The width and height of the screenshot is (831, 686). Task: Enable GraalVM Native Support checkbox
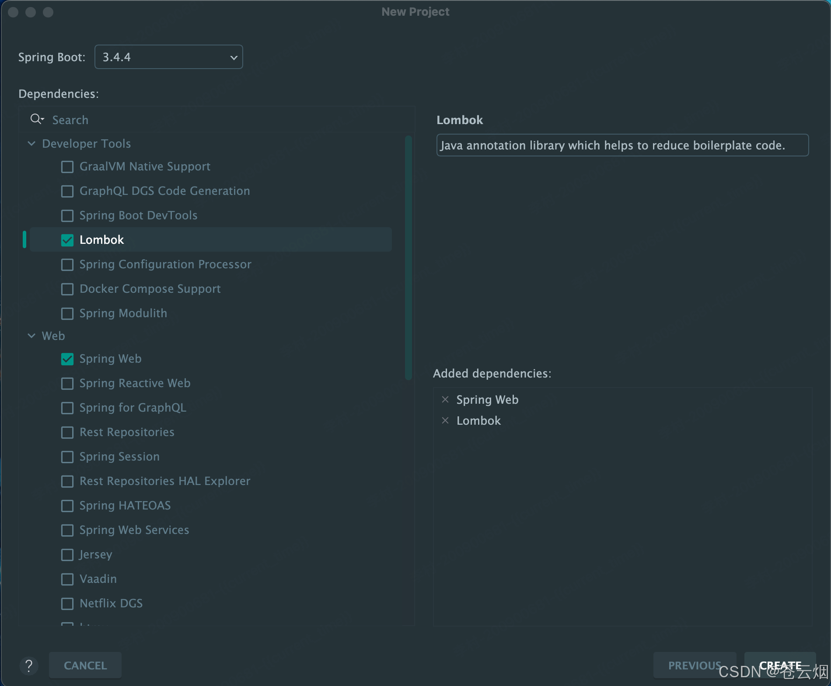pyautogui.click(x=67, y=167)
